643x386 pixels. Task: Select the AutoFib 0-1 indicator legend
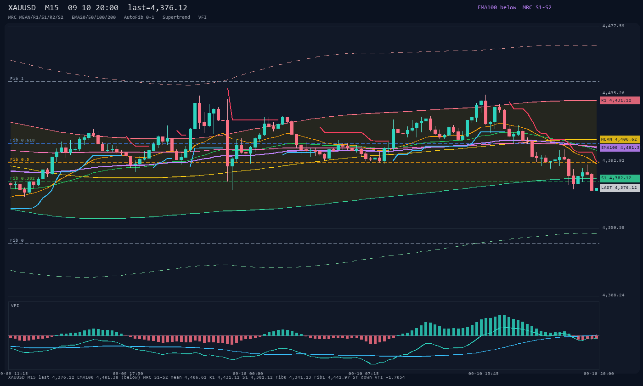[139, 17]
